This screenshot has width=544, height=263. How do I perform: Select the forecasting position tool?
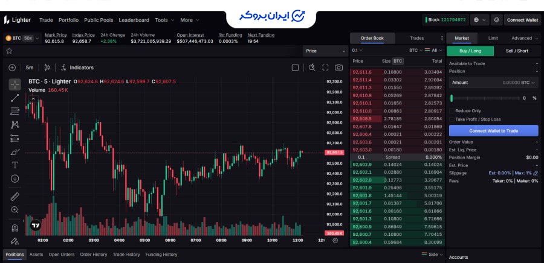[x=15, y=138]
